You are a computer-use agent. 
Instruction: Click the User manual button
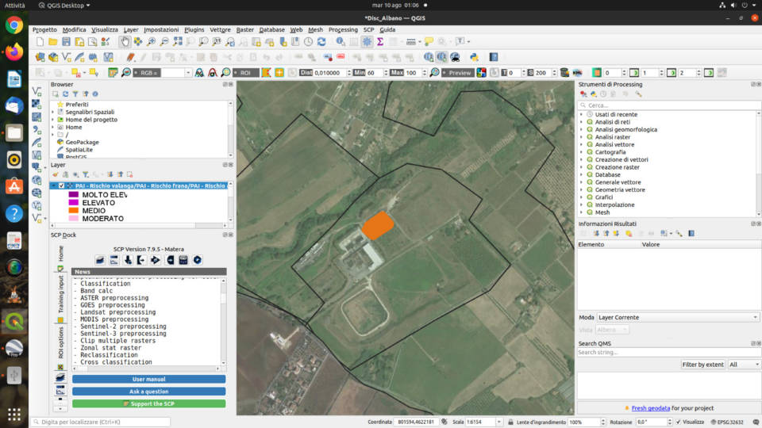148,380
